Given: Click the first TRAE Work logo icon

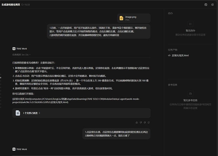Looking at the screenshot, I should (x=14, y=49).
